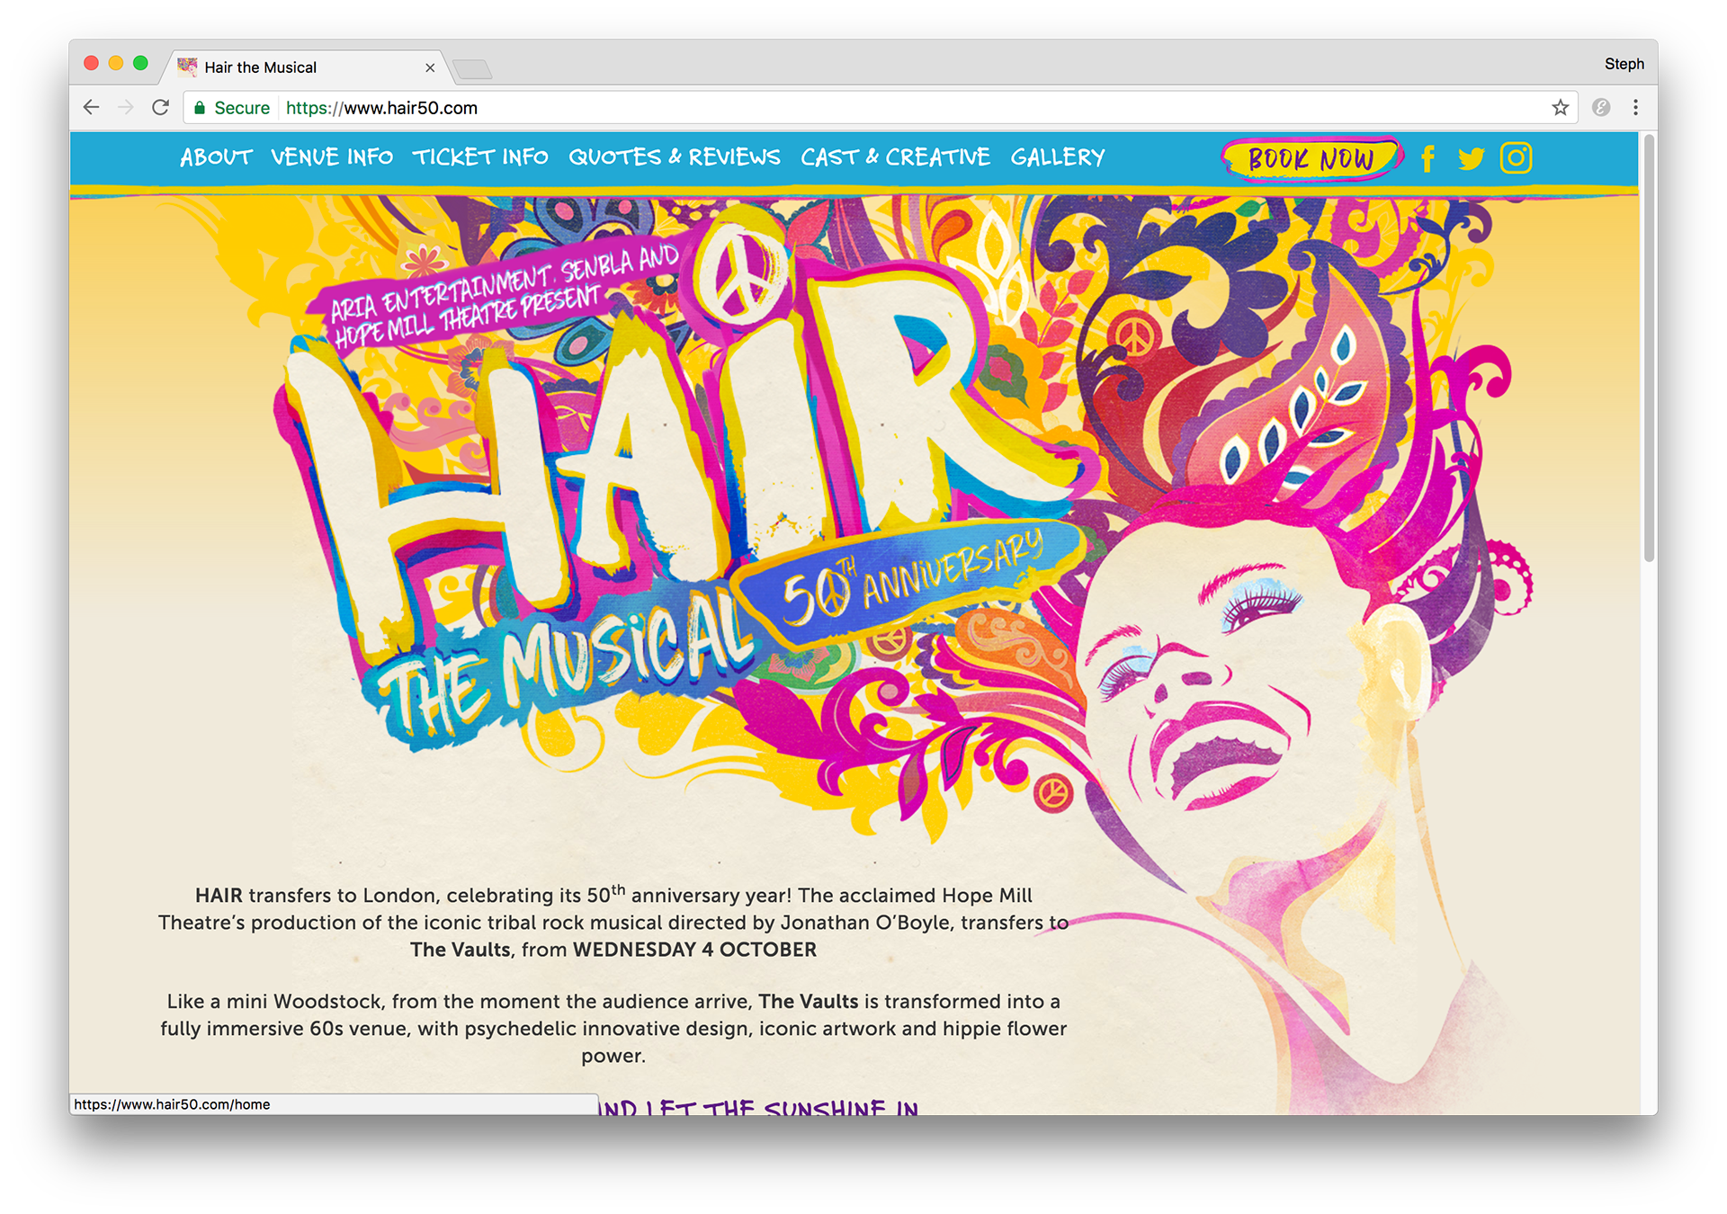Click the green Secure padlock icon

tap(200, 108)
